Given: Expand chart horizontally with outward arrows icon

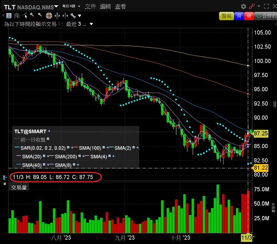Looking at the screenshot, I should click(x=57, y=16).
